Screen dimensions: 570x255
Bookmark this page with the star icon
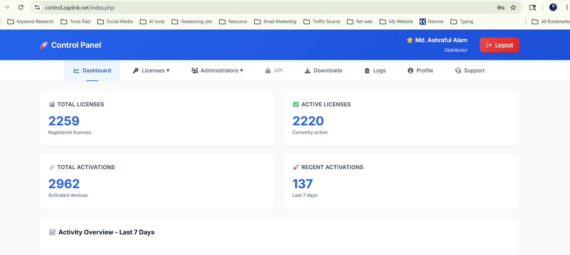click(x=513, y=7)
